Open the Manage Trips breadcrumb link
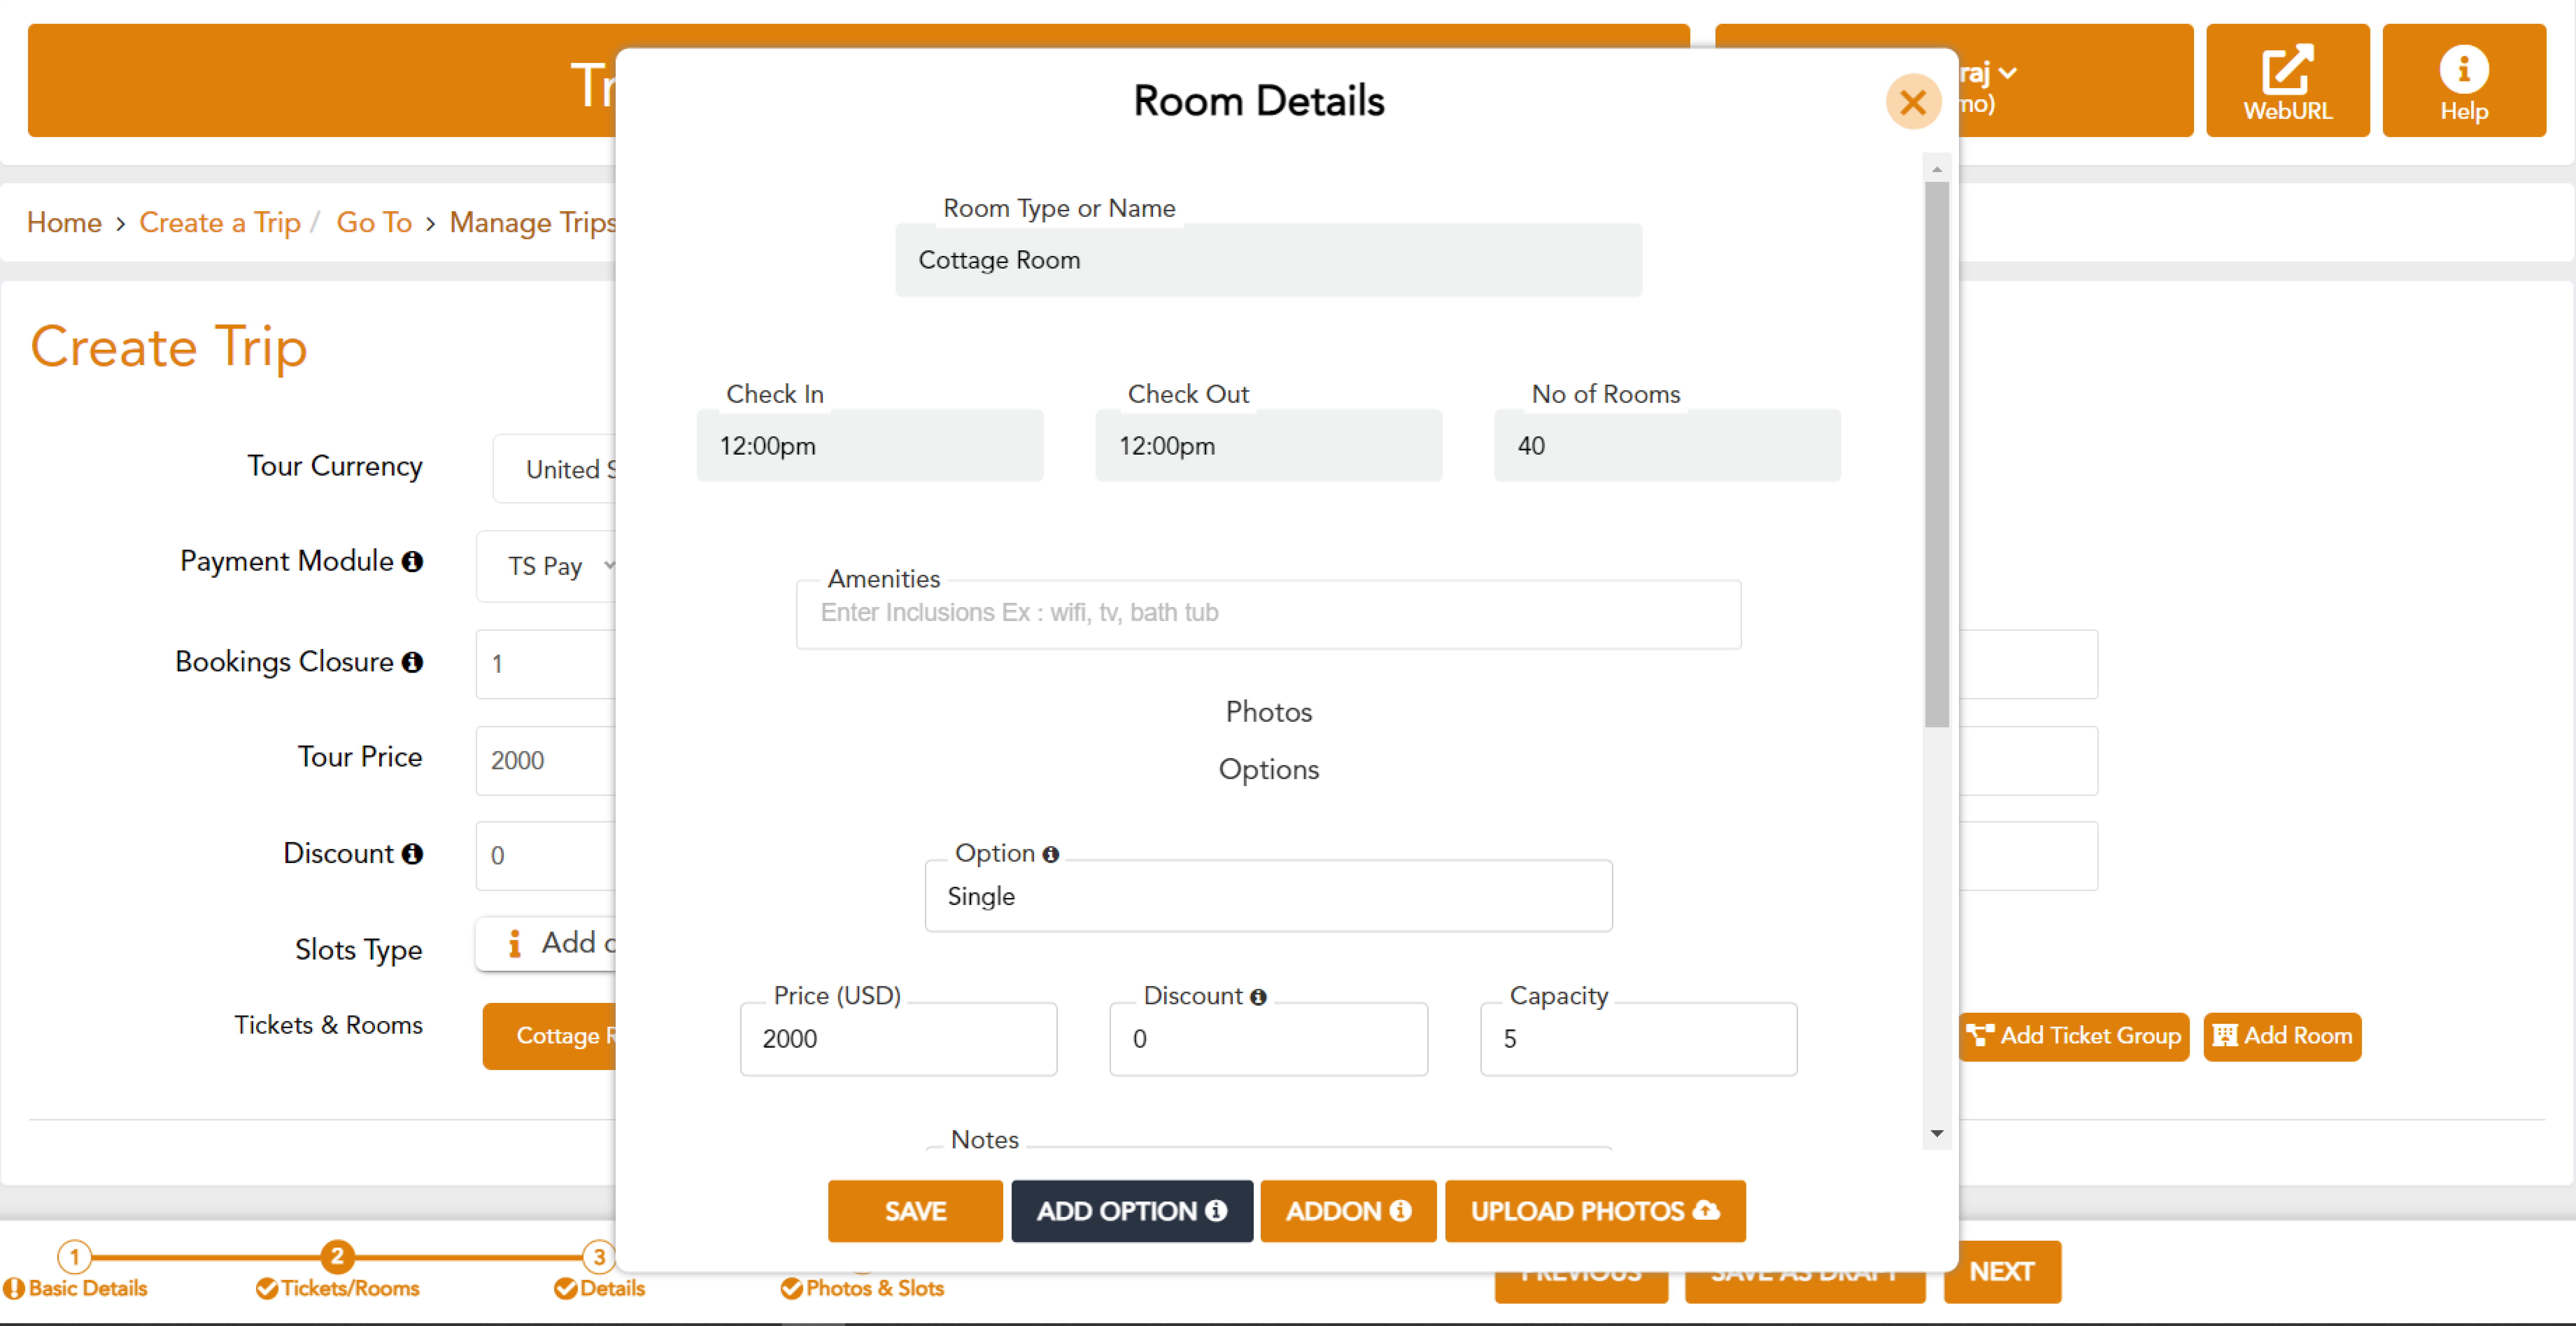Image resolution: width=2576 pixels, height=1326 pixels. tap(533, 223)
